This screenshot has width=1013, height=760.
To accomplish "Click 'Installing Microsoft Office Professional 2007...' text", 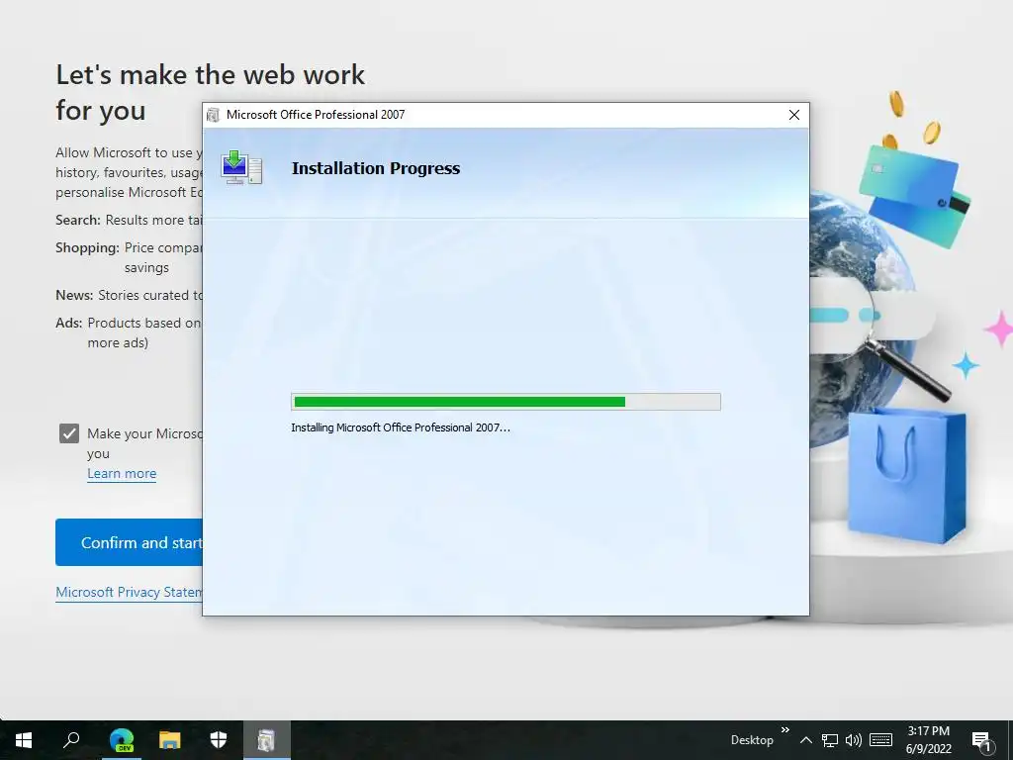I will pyautogui.click(x=401, y=427).
